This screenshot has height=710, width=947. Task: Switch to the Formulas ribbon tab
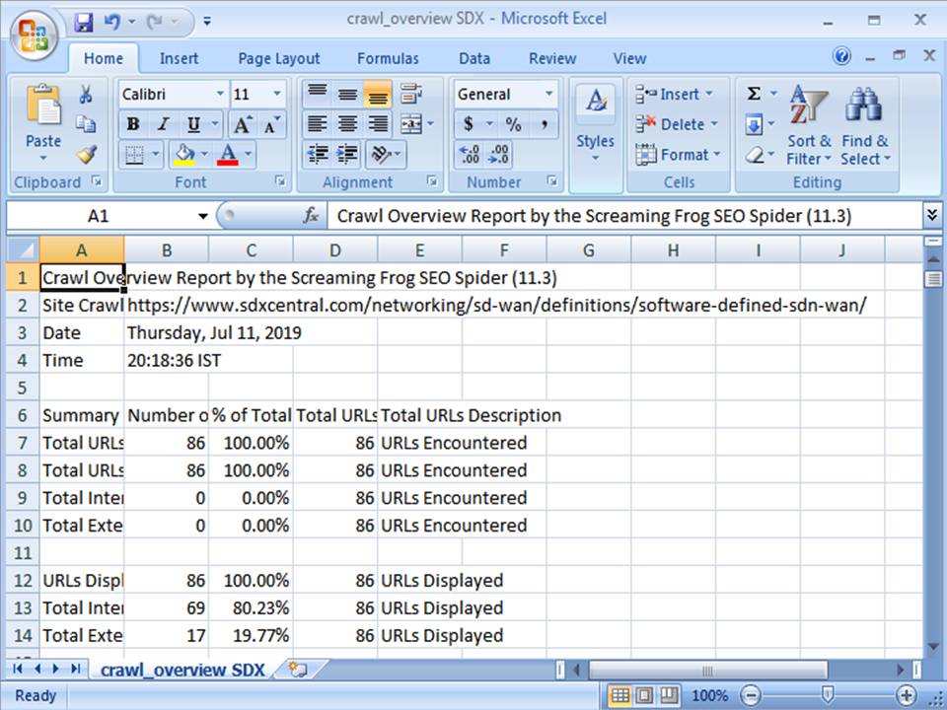(x=388, y=58)
